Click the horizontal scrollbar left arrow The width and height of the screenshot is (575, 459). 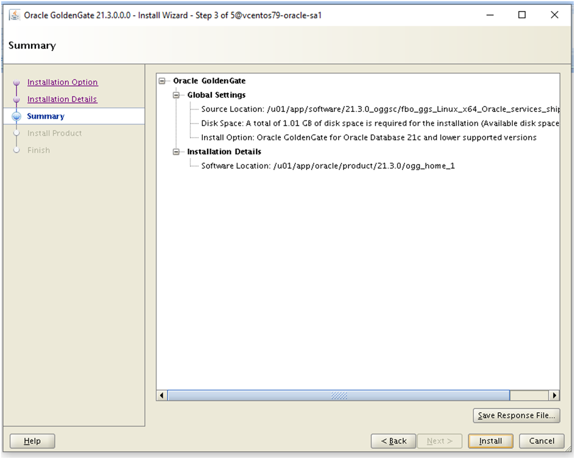162,396
